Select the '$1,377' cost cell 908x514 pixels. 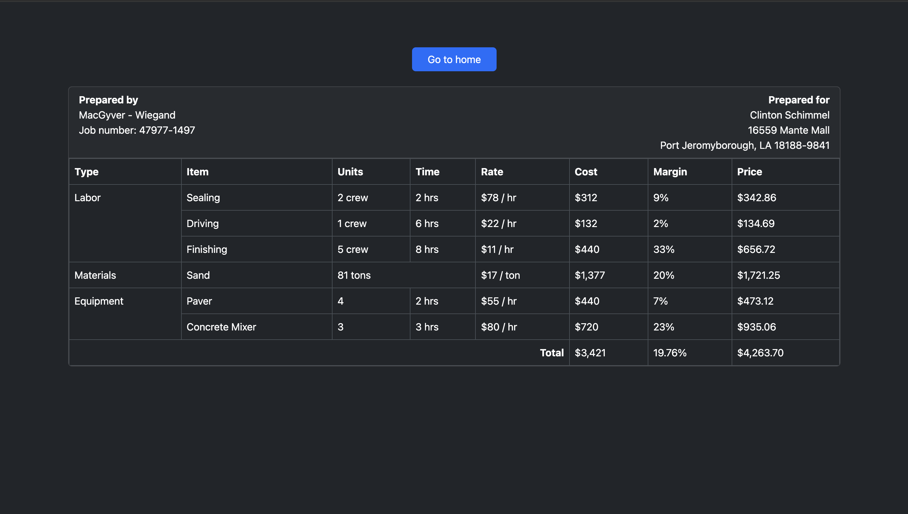click(609, 275)
